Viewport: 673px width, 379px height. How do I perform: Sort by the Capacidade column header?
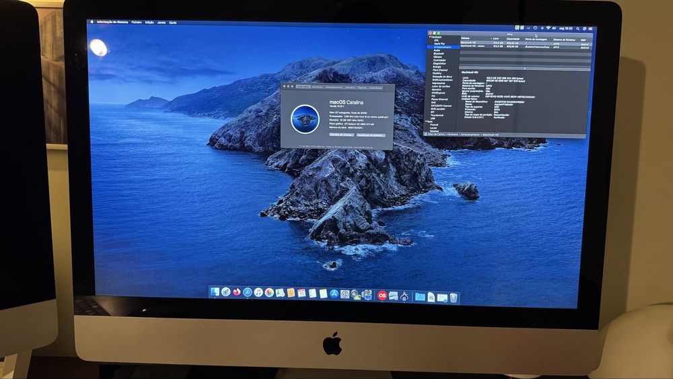[x=513, y=38]
